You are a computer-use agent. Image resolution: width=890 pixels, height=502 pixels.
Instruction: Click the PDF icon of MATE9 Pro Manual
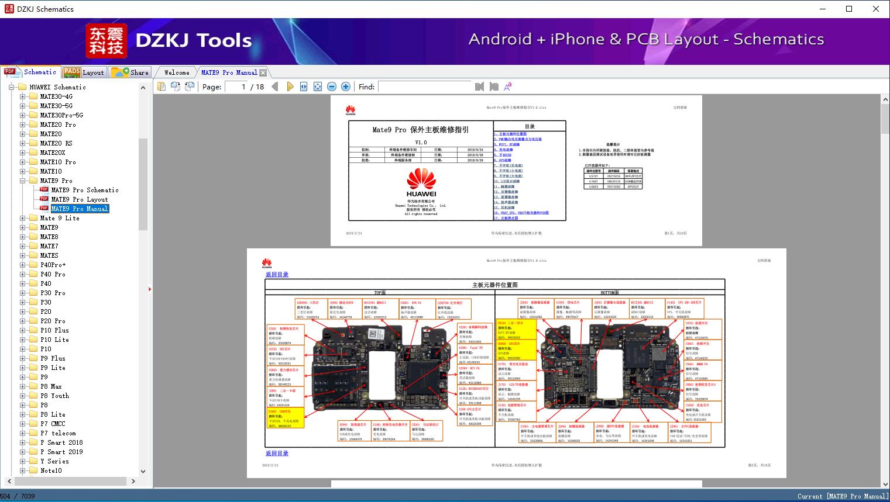coord(44,208)
